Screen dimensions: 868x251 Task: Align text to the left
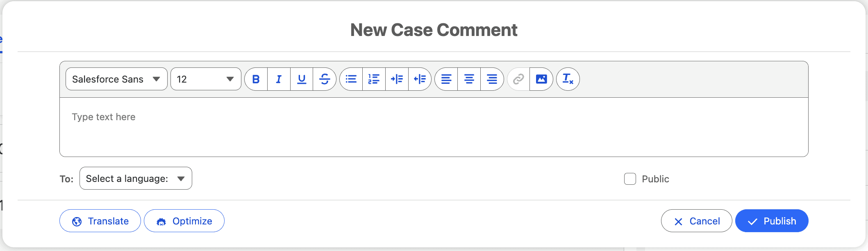445,79
